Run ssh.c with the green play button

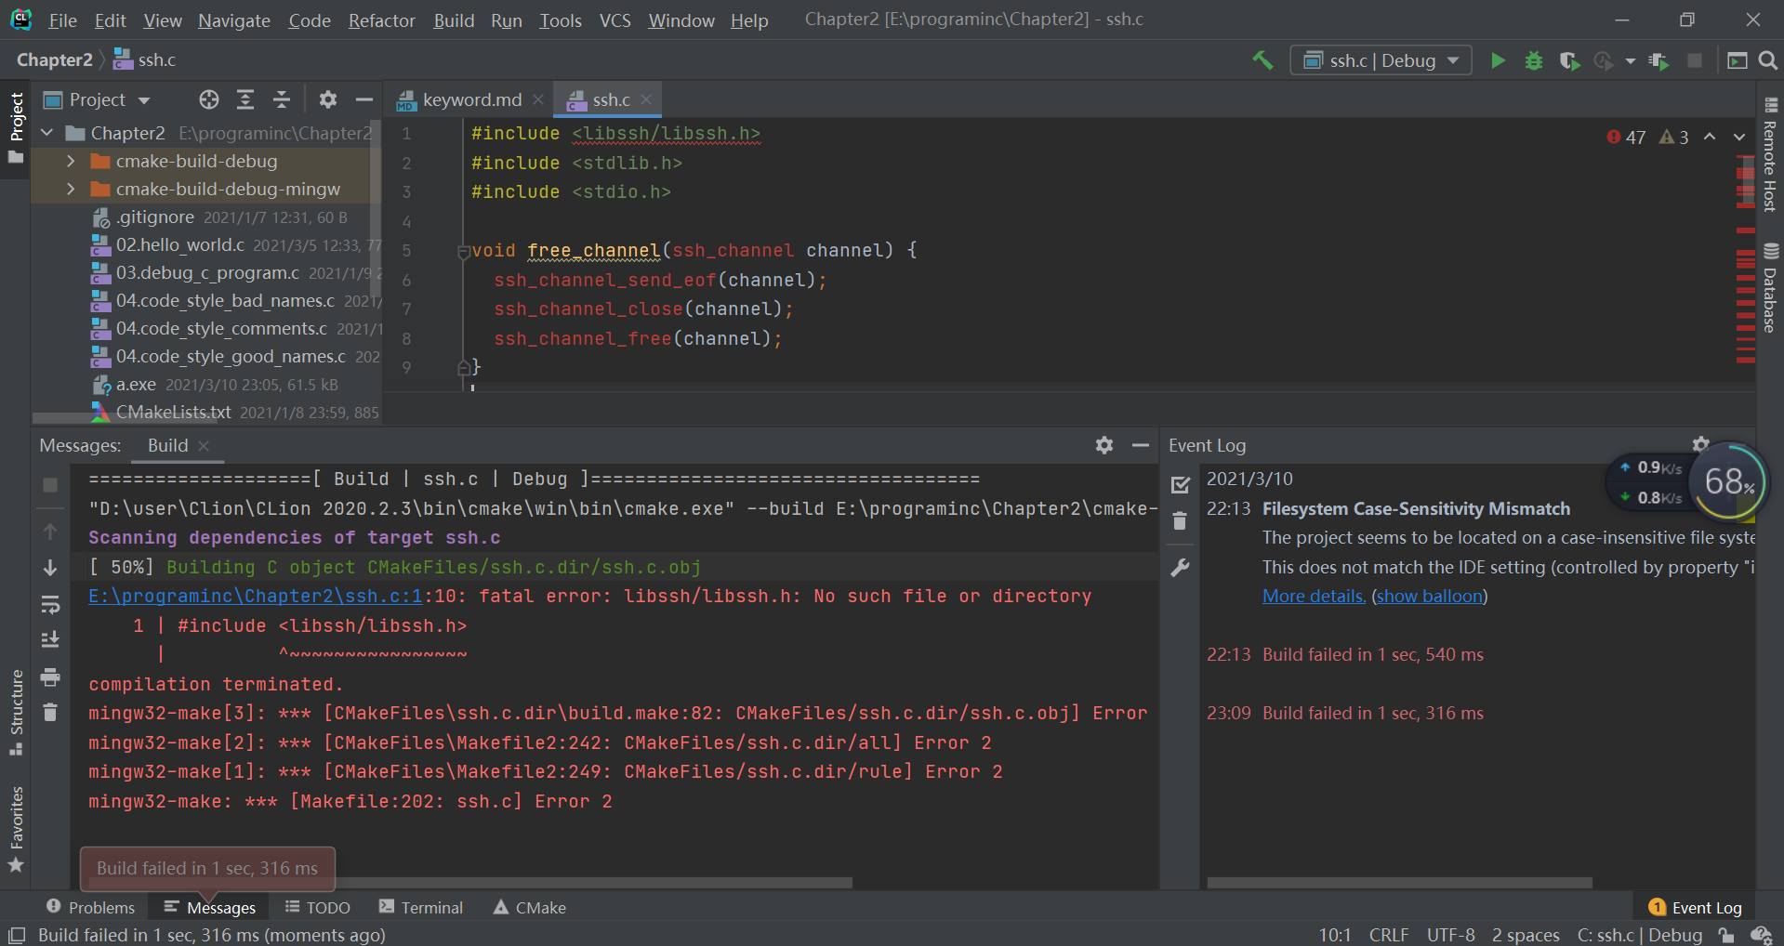pyautogui.click(x=1498, y=60)
